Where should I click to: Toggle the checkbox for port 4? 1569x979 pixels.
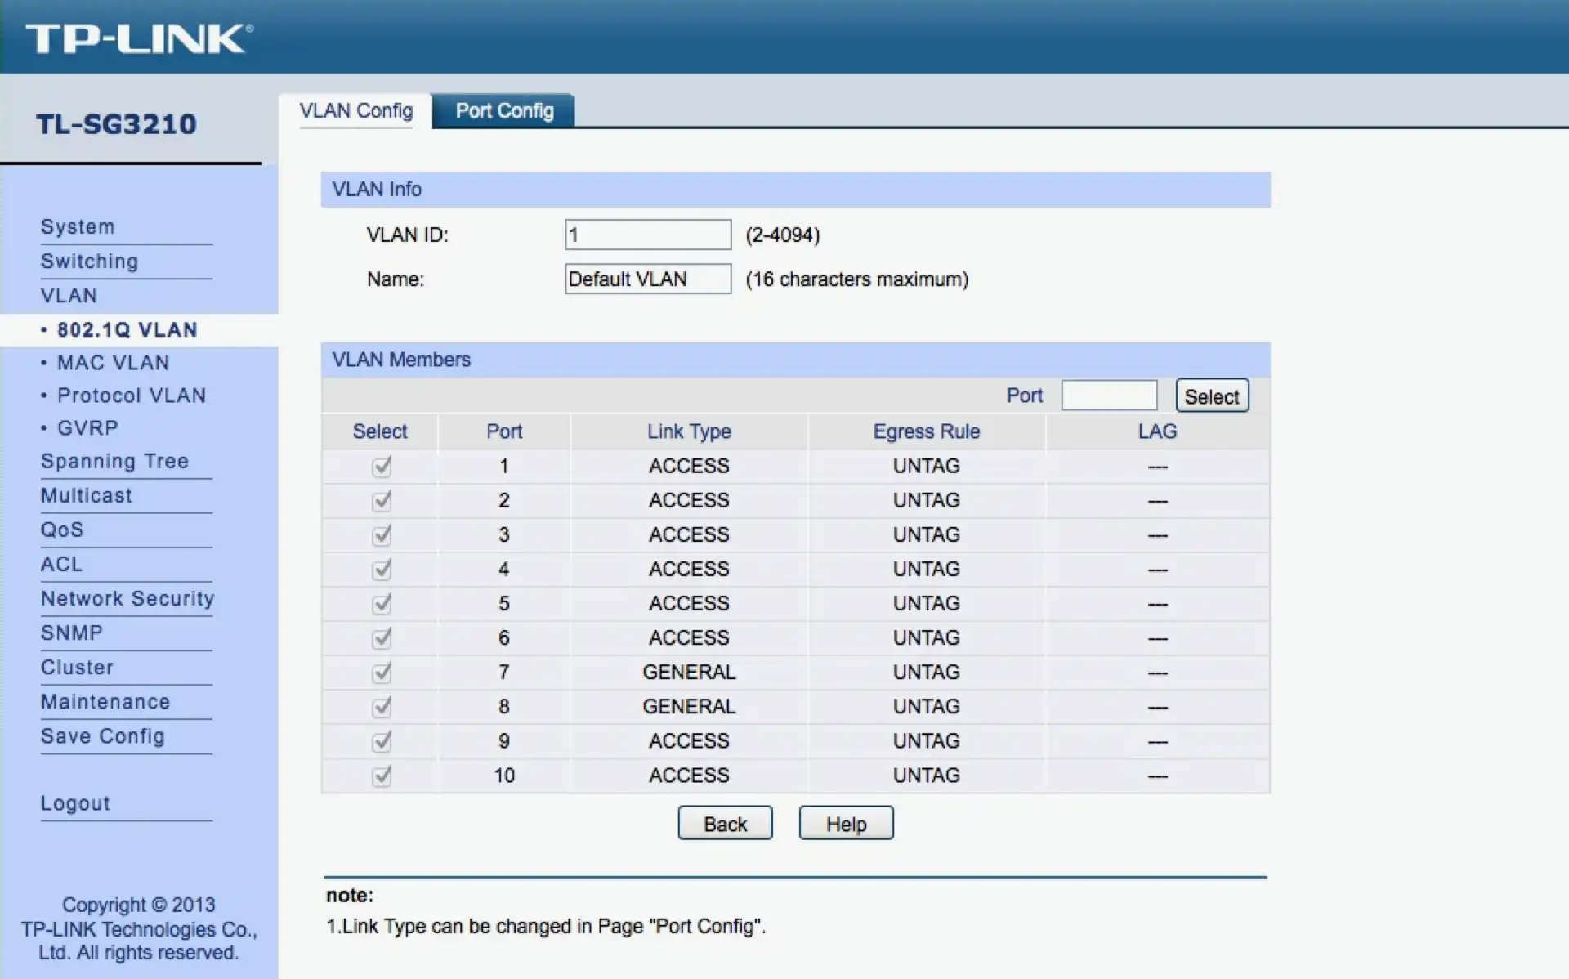click(x=382, y=570)
